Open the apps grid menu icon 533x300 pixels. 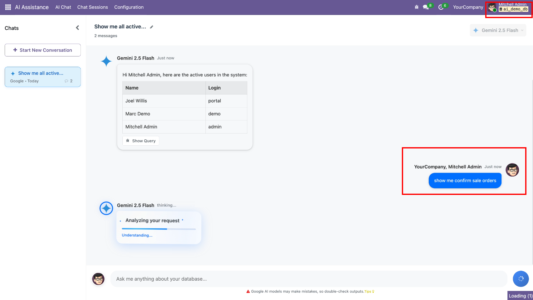click(x=8, y=7)
